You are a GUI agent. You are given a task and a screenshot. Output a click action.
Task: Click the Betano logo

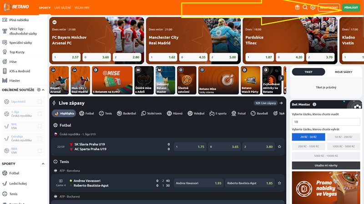coord(18,7)
